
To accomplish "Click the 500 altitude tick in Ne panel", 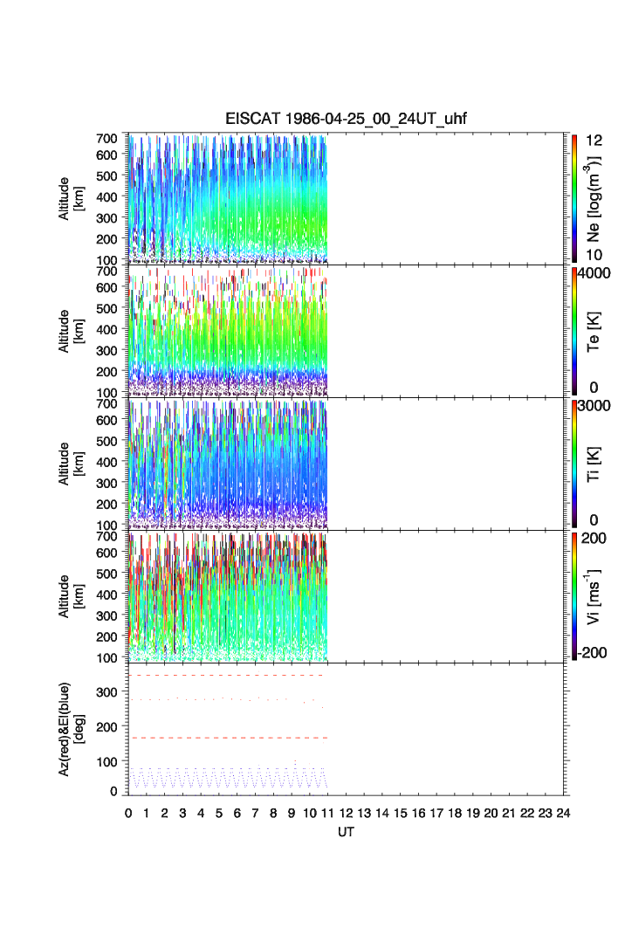I will pos(106,175).
